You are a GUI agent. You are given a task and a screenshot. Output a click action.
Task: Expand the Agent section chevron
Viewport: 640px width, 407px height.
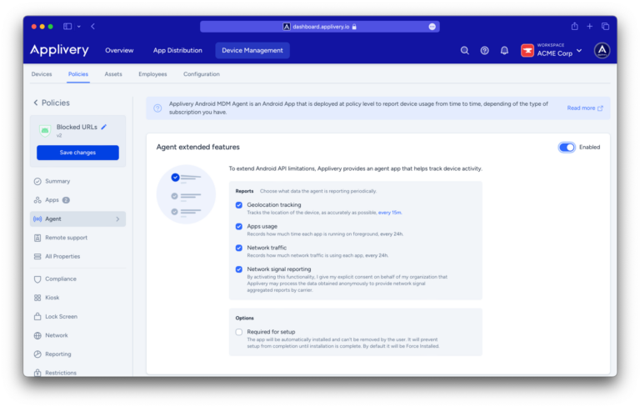118,219
